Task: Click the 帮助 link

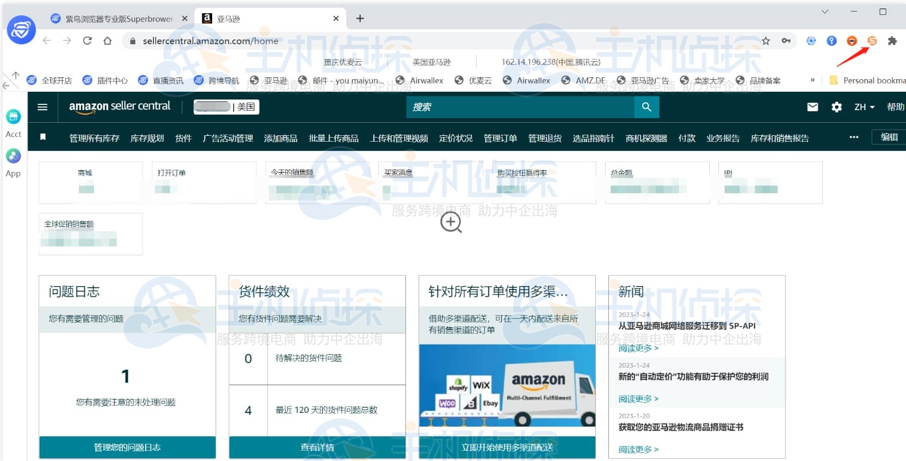Action: (x=896, y=107)
